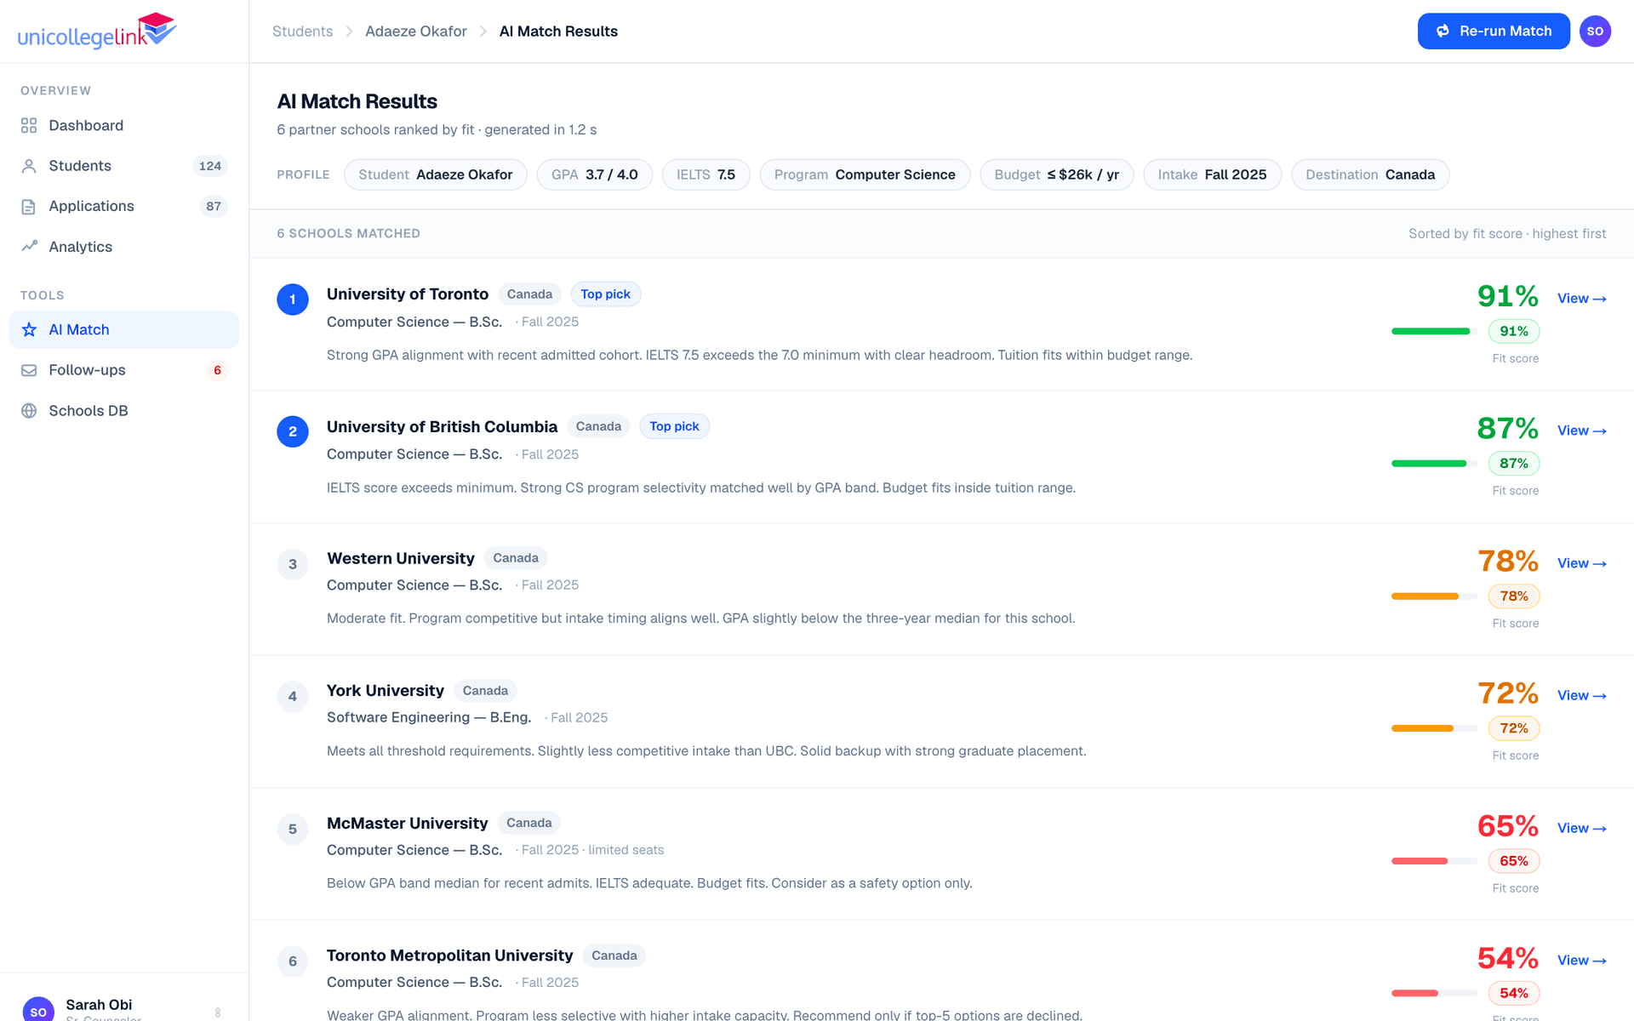Click the rank 3 badge for Western University
The width and height of the screenshot is (1634, 1021).
(x=293, y=564)
